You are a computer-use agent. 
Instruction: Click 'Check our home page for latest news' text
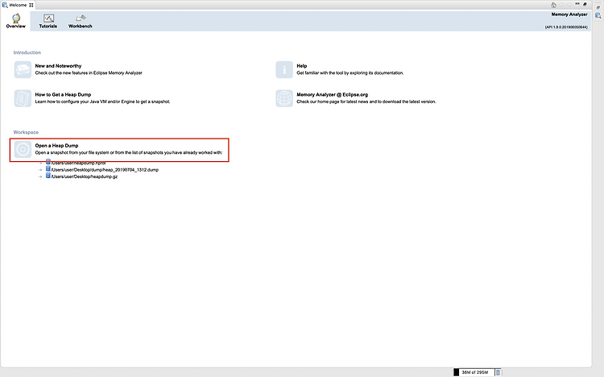[x=366, y=101]
